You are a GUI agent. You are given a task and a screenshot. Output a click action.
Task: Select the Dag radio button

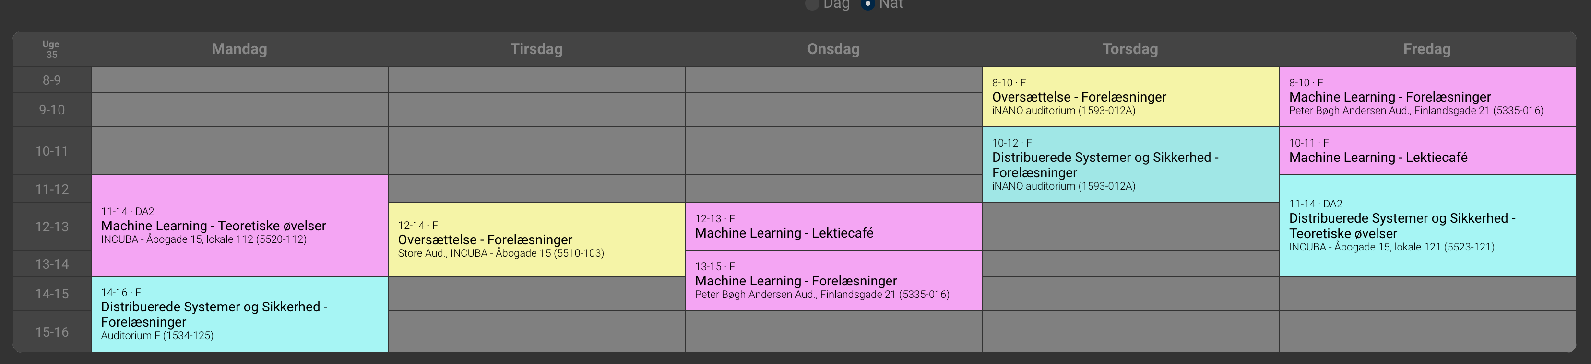(812, 4)
